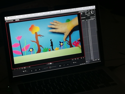Toggle the black frames playback icon

(x=60, y=66)
